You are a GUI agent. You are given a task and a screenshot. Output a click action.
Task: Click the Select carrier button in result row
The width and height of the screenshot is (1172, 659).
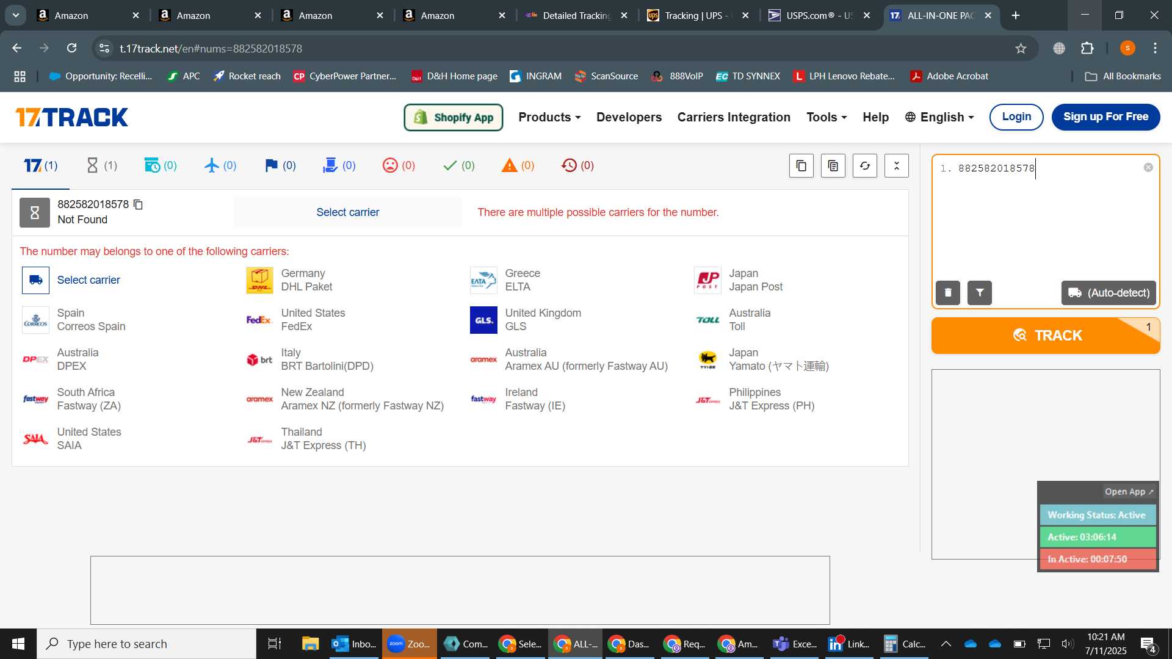coord(347,212)
